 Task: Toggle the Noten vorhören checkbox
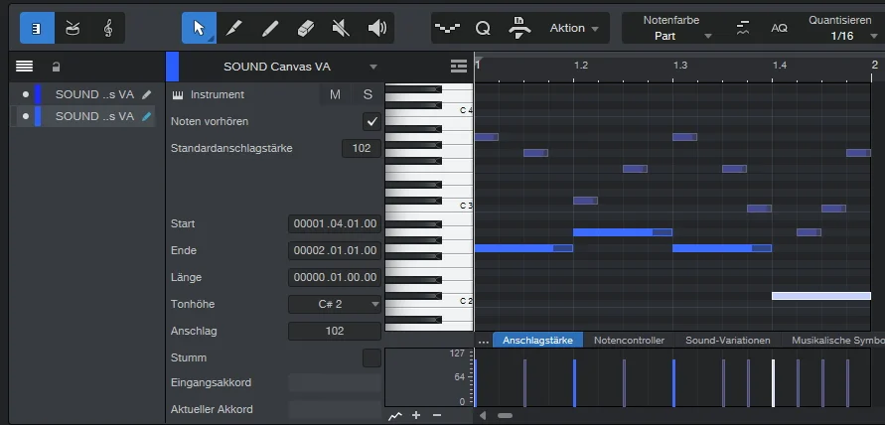click(x=371, y=121)
